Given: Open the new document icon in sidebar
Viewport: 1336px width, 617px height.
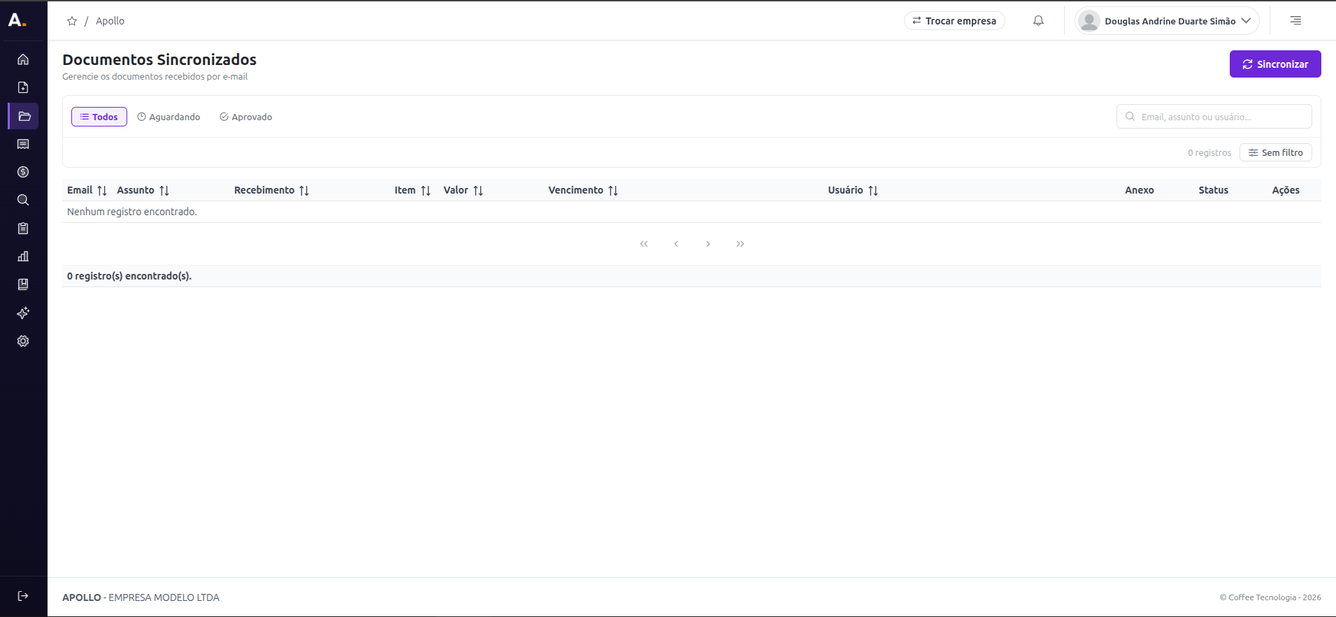Looking at the screenshot, I should coord(23,87).
